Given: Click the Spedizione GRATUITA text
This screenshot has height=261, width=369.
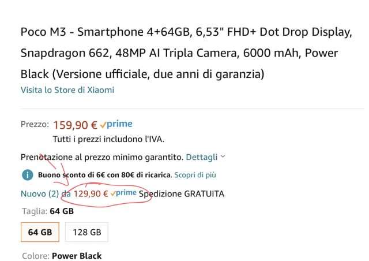Looking at the screenshot, I should (x=182, y=194).
